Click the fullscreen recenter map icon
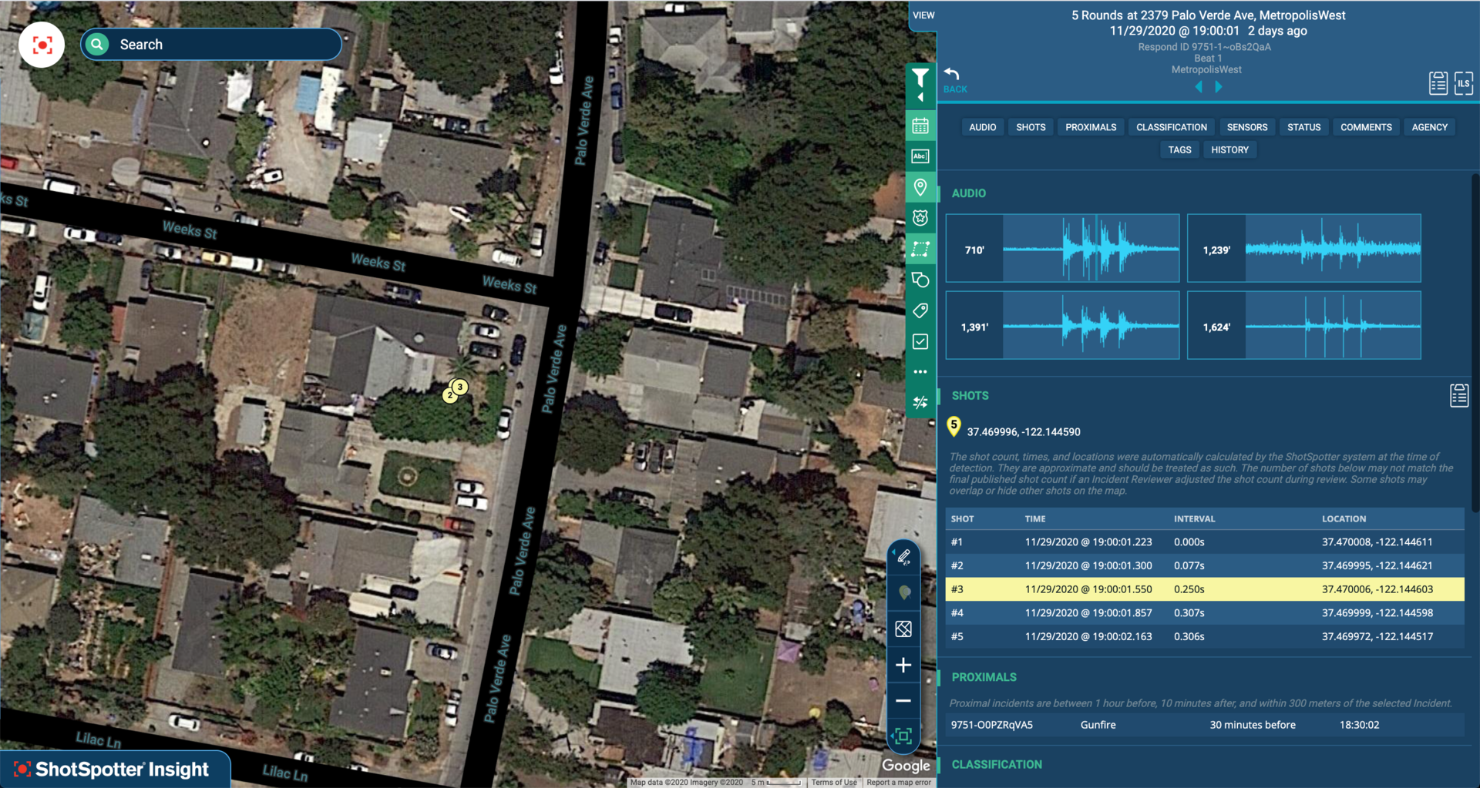This screenshot has height=788, width=1480. [903, 737]
